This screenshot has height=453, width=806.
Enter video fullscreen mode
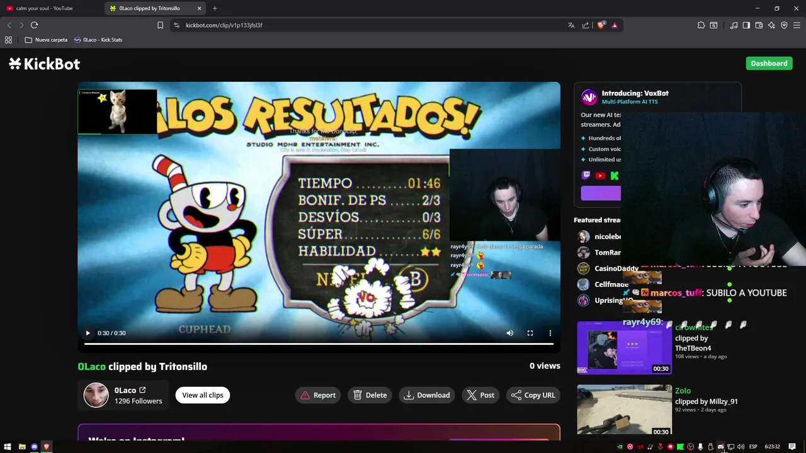530,333
